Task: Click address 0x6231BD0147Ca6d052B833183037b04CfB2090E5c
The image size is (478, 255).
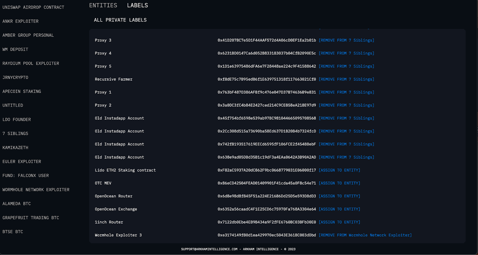Action: (x=267, y=53)
